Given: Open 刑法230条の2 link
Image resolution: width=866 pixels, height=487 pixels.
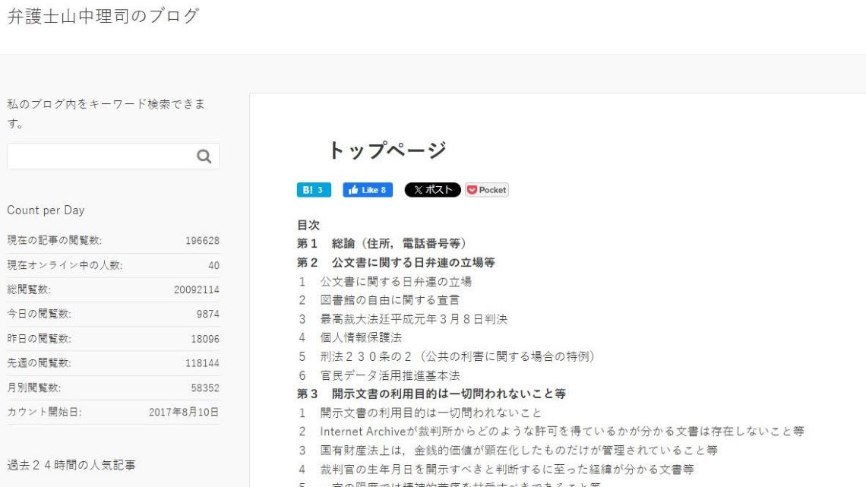Looking at the screenshot, I should coord(457,356).
